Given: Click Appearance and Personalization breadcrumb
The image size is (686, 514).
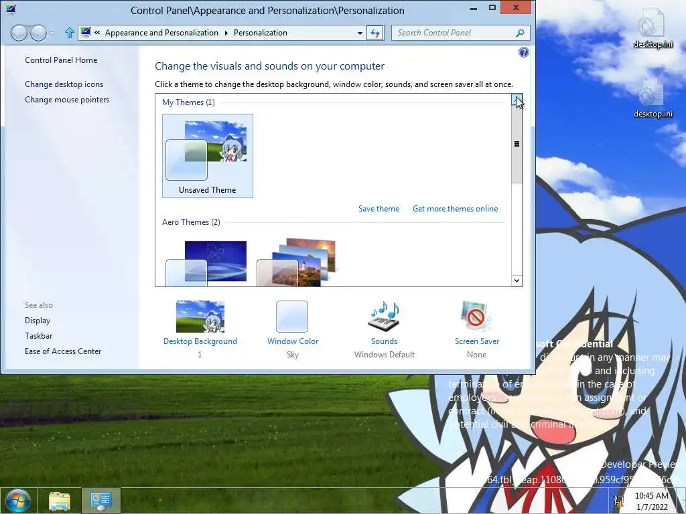Looking at the screenshot, I should (161, 33).
